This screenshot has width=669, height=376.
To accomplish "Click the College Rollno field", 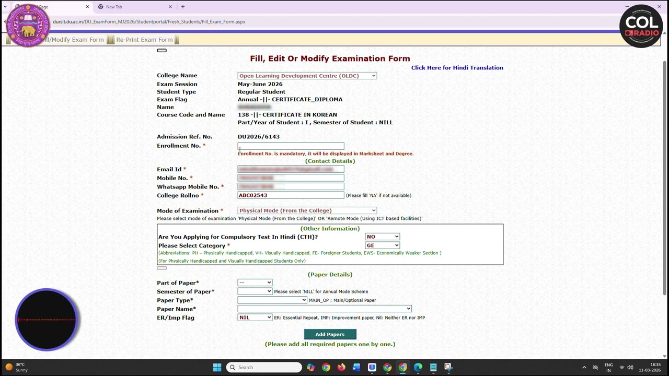I will 291,195.
